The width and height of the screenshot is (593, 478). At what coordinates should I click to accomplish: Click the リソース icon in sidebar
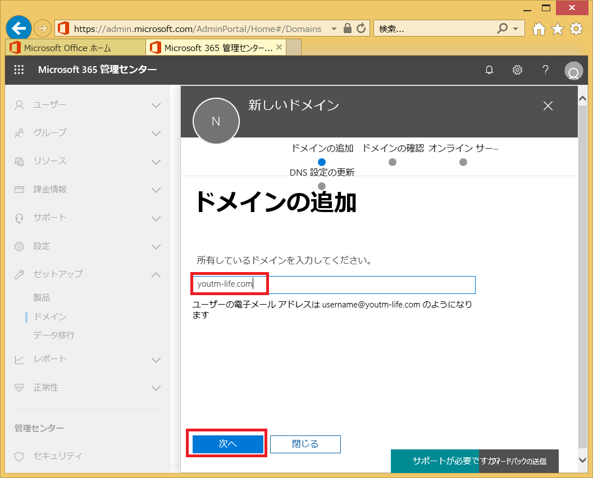click(19, 162)
